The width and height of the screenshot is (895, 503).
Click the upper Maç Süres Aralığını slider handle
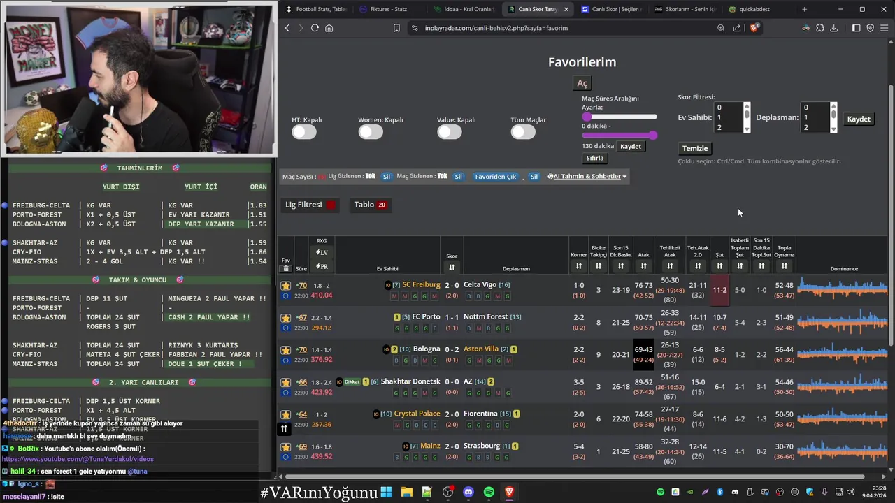click(x=587, y=117)
